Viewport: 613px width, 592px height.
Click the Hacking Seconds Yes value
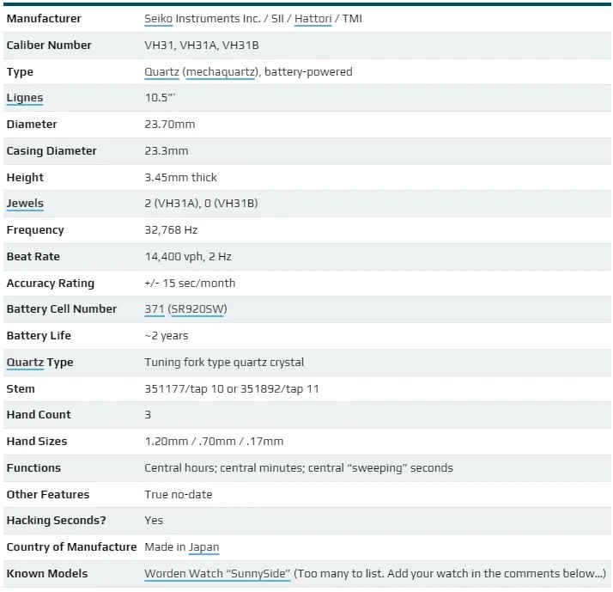click(x=154, y=521)
